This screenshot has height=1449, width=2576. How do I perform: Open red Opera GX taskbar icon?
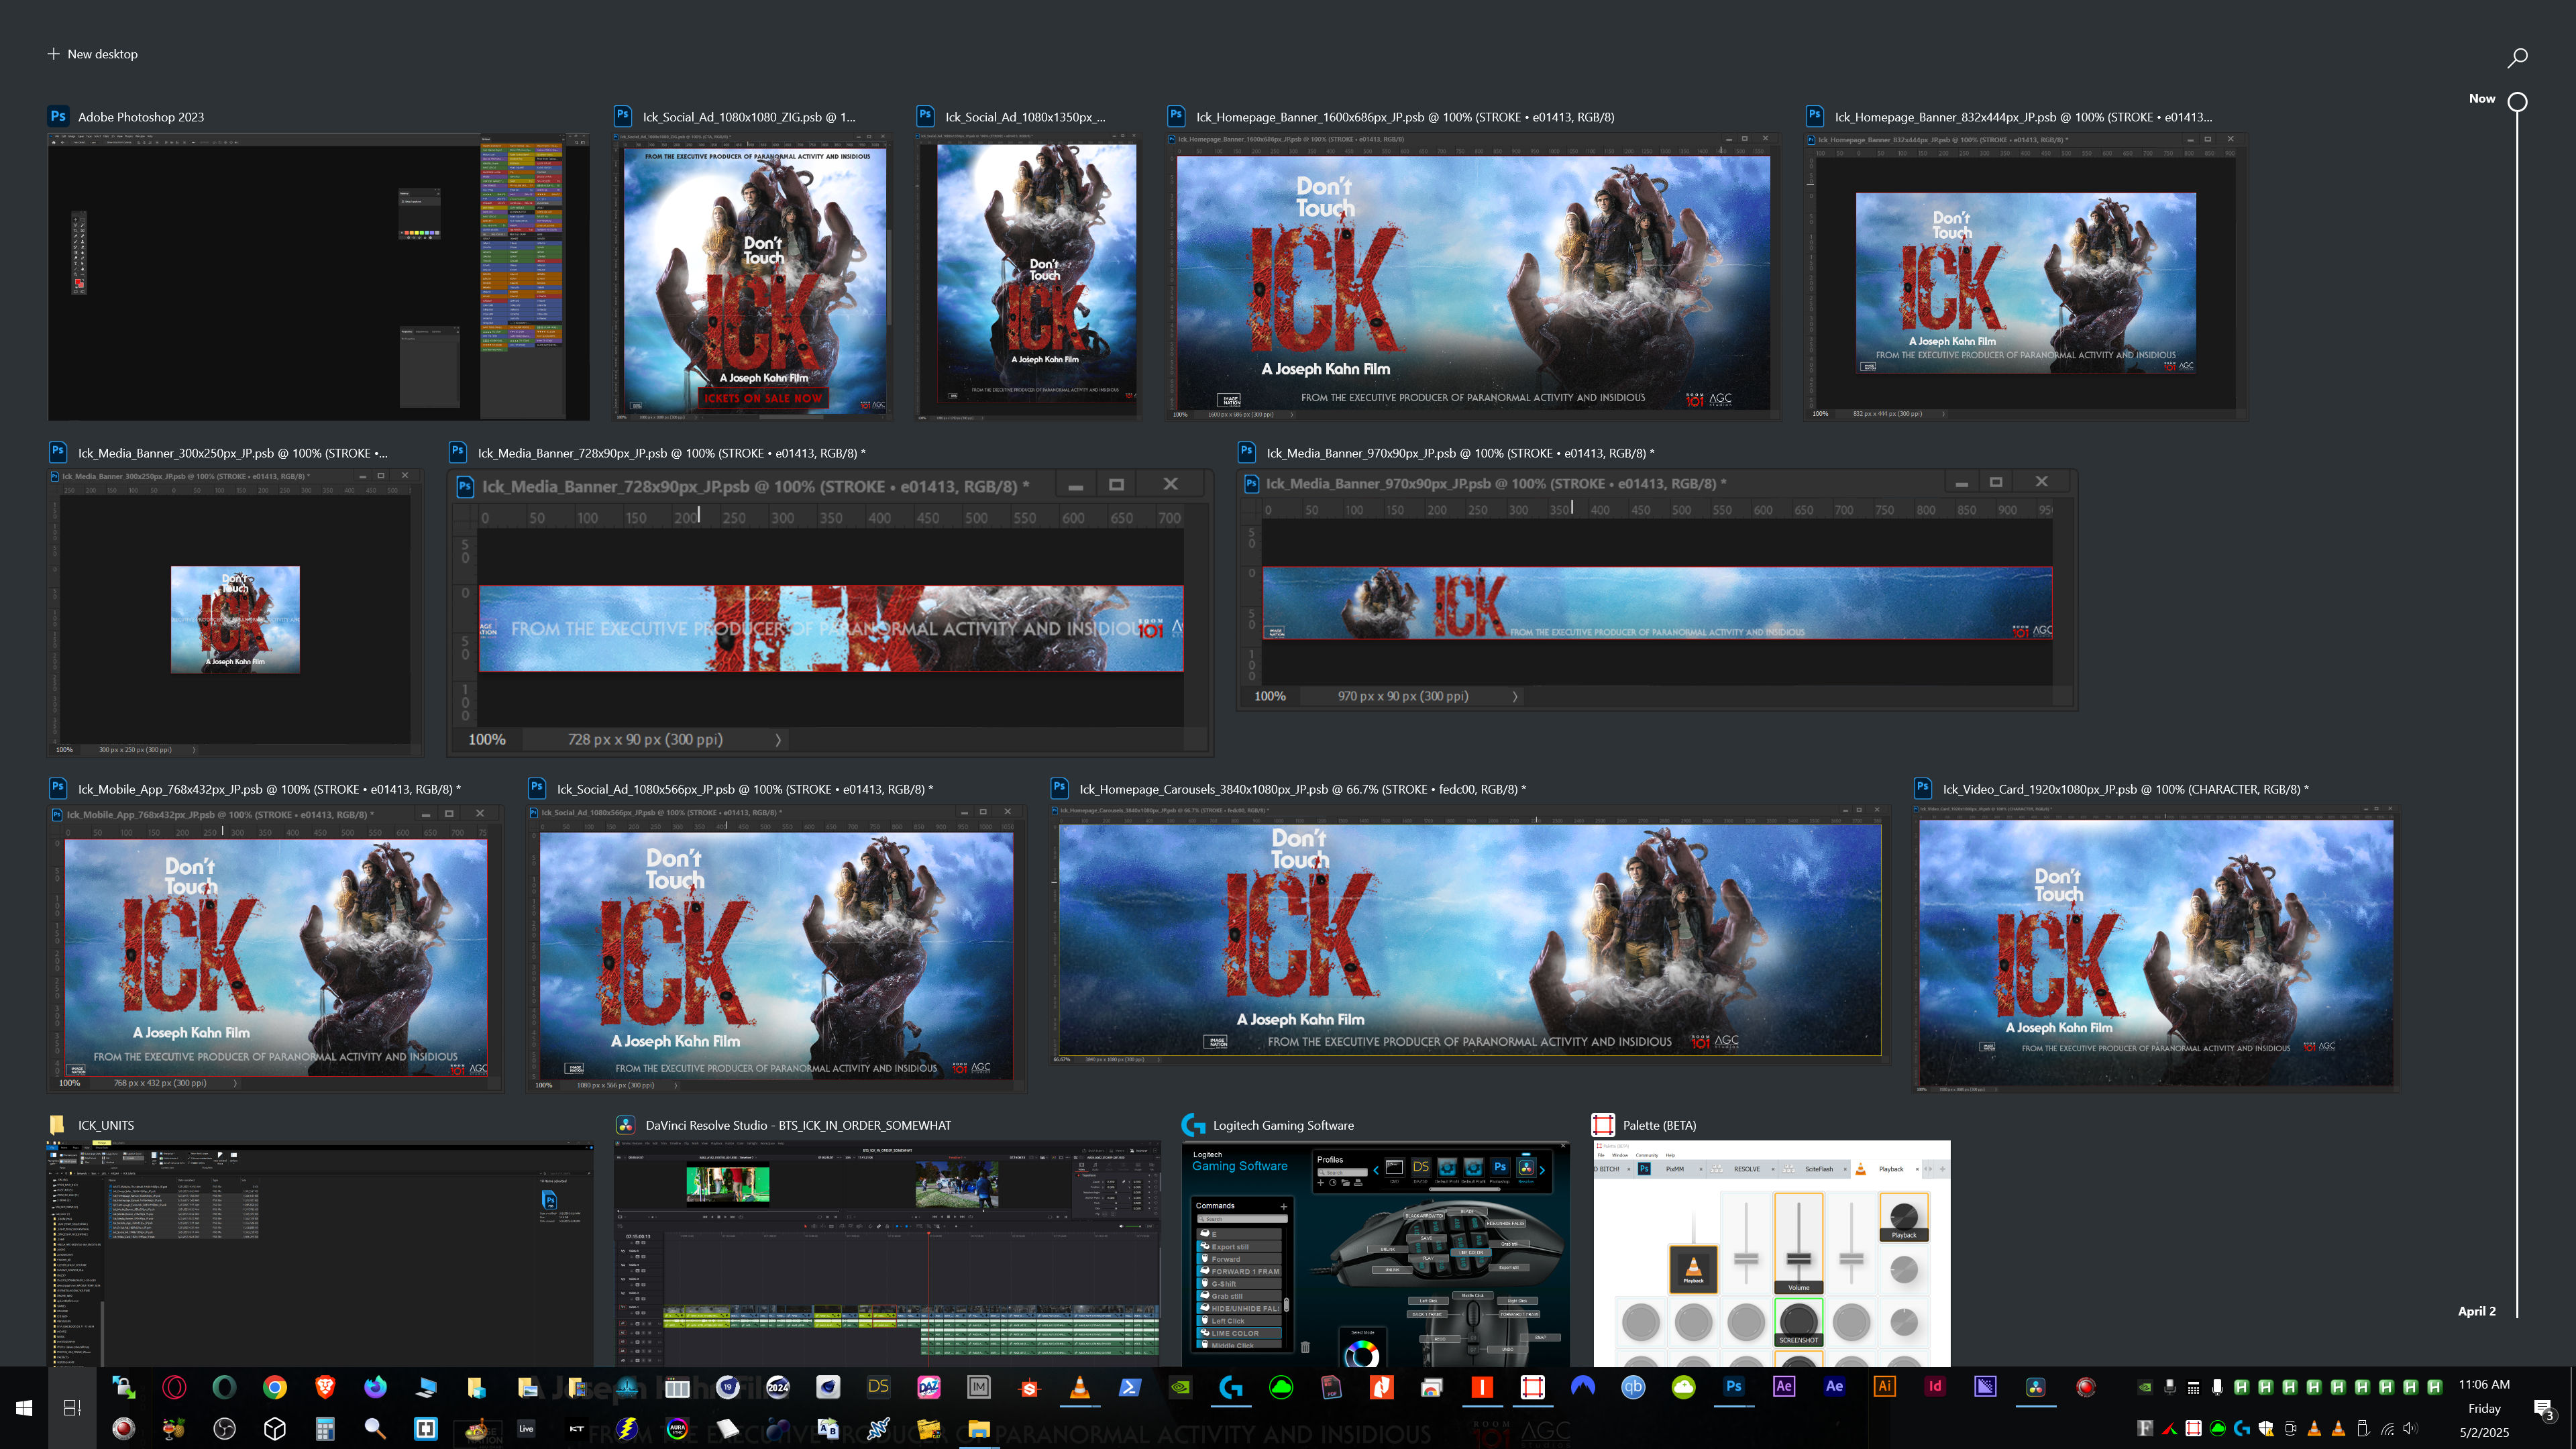(x=174, y=1386)
